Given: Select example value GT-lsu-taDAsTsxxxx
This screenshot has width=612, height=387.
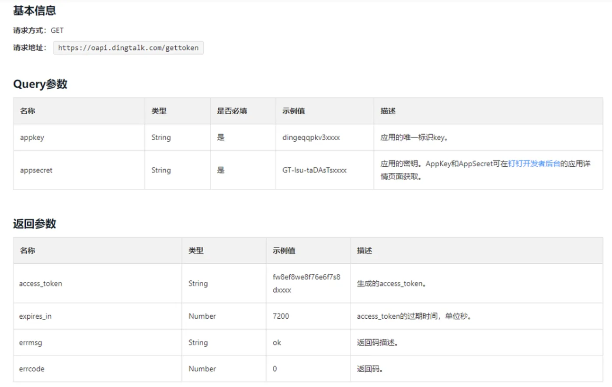Looking at the screenshot, I should (314, 170).
